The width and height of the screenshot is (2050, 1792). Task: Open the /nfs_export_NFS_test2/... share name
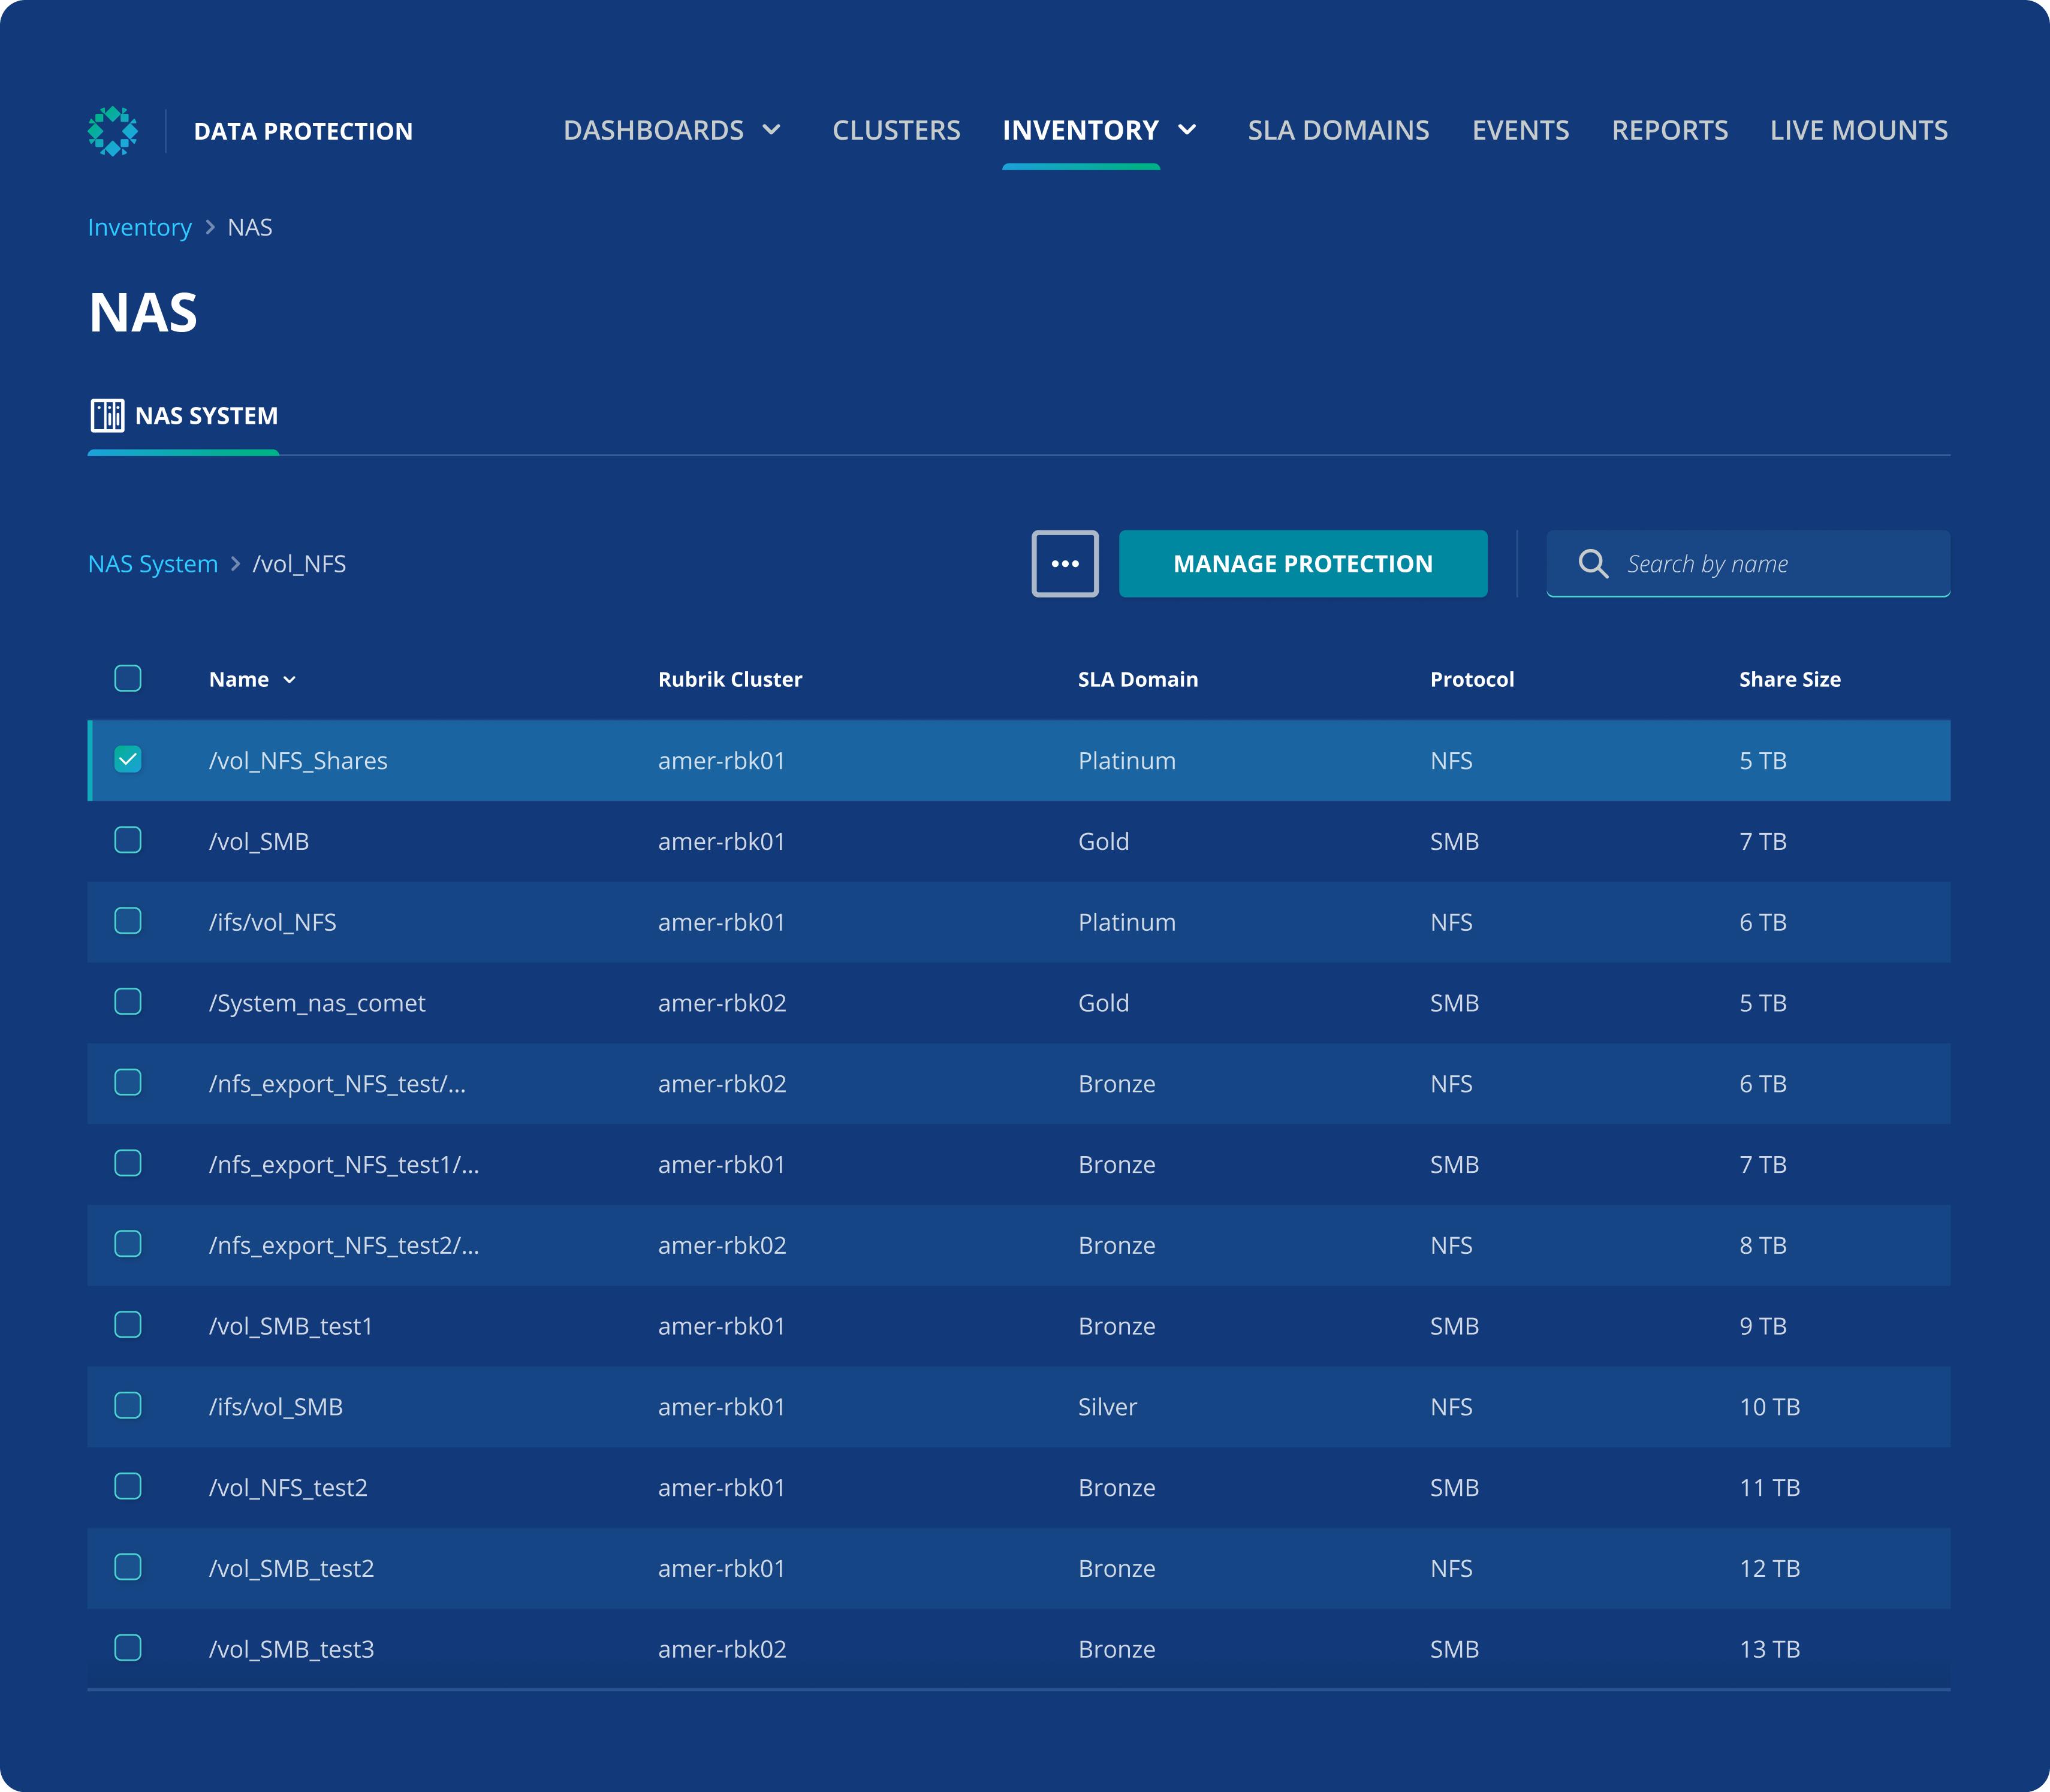tap(344, 1246)
